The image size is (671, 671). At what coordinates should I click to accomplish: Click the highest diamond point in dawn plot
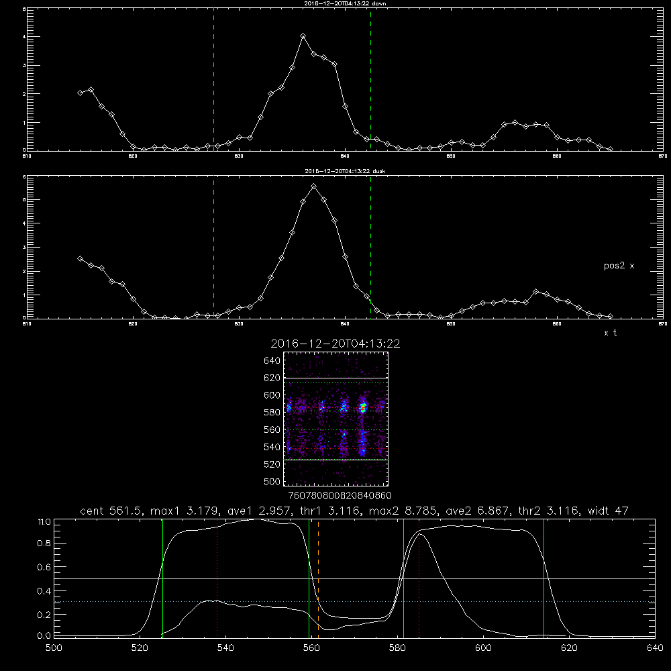pyautogui.click(x=303, y=36)
